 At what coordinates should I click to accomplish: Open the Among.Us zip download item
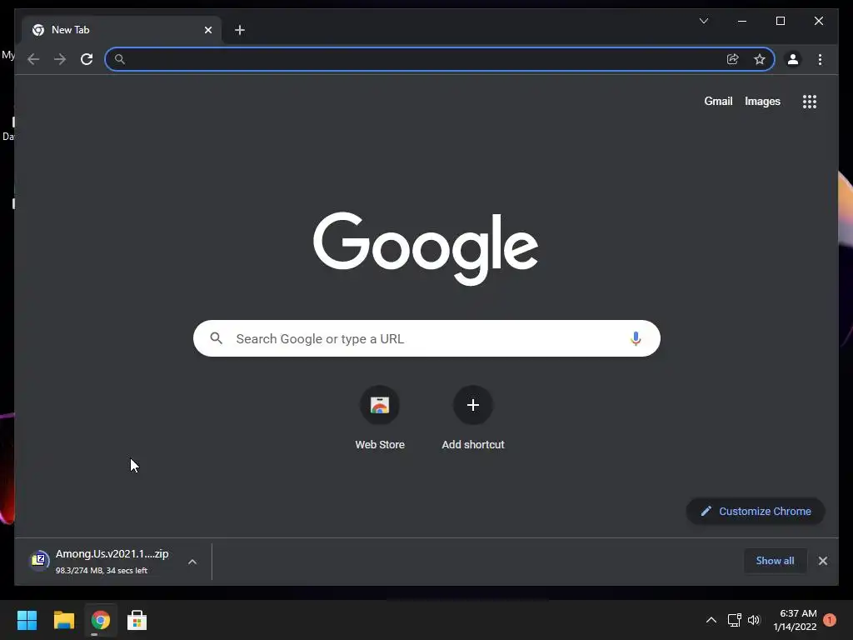[103, 561]
